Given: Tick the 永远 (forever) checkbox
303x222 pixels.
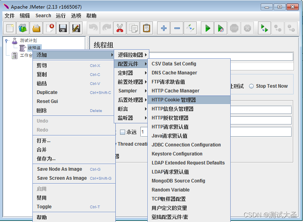Looking at the screenshot, I should (x=122, y=132).
